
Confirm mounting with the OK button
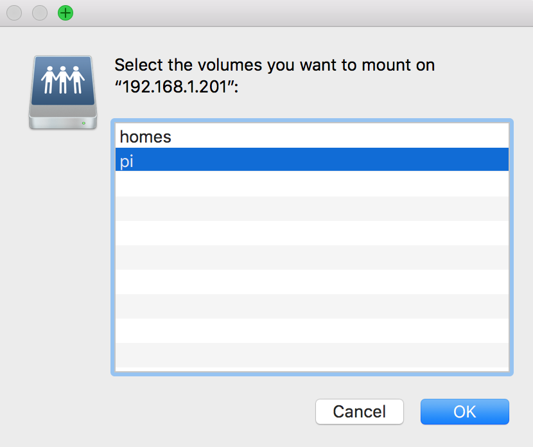click(x=464, y=412)
